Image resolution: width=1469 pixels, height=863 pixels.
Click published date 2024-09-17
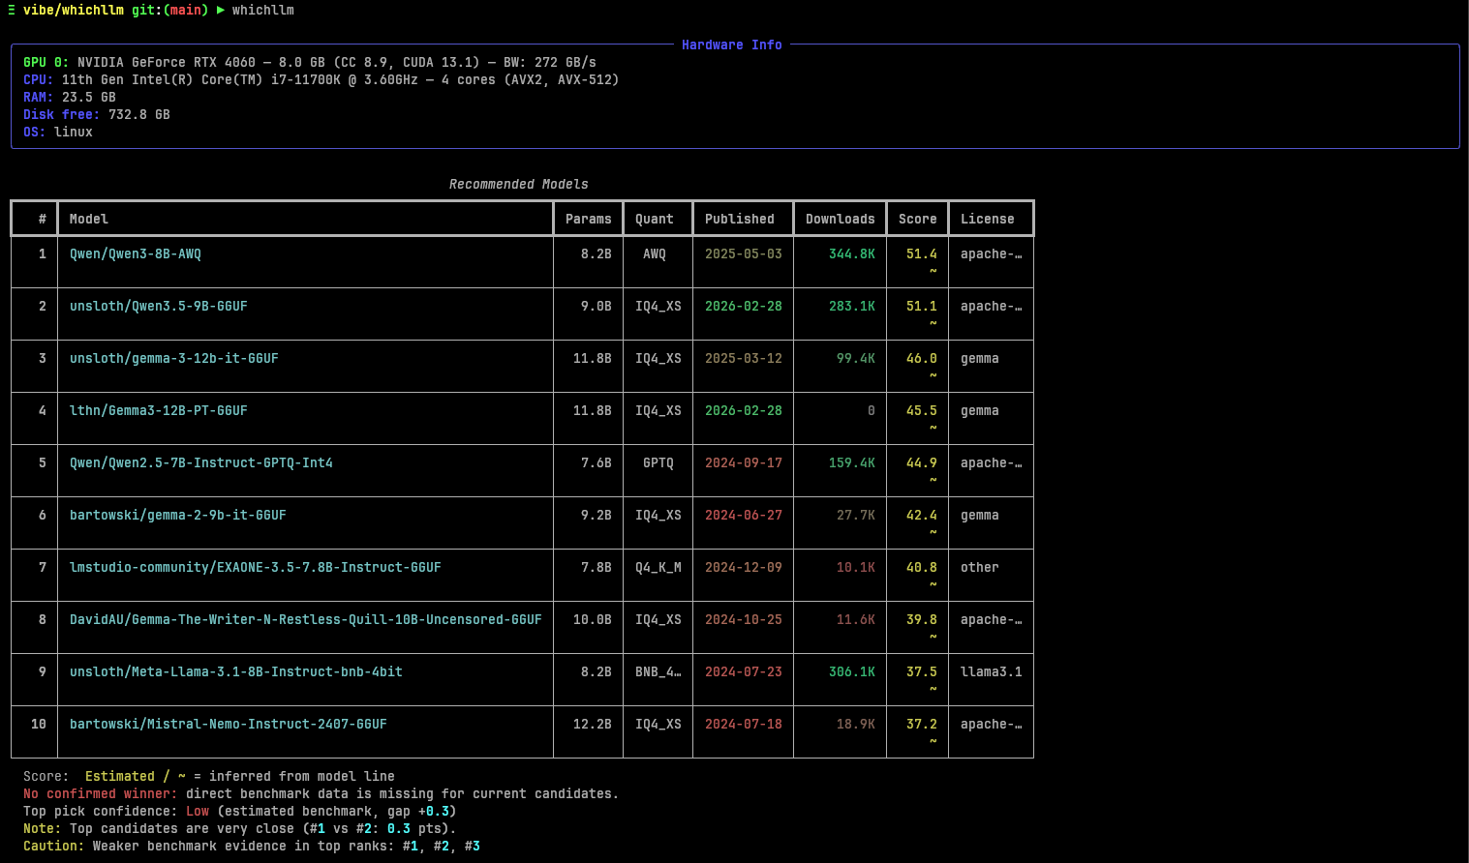point(744,463)
